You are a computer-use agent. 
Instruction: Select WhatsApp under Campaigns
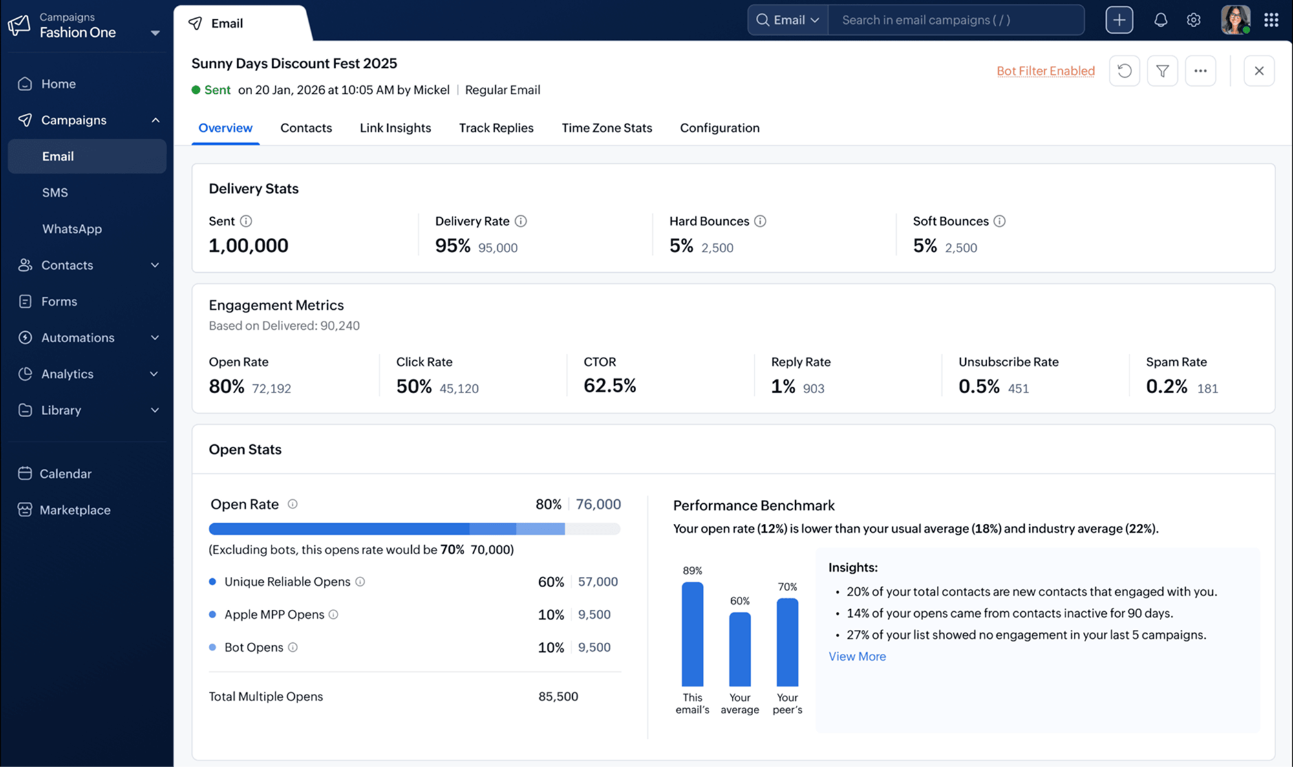[x=72, y=229]
